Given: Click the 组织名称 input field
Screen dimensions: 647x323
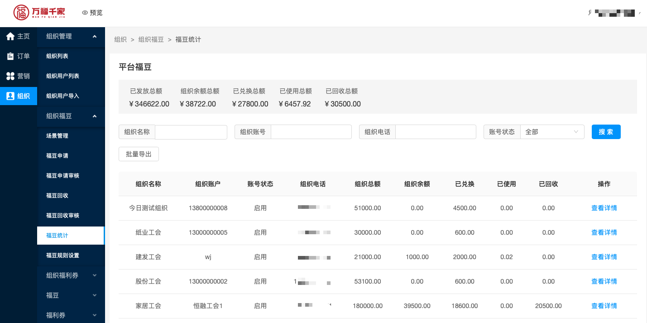Looking at the screenshot, I should tap(191, 132).
